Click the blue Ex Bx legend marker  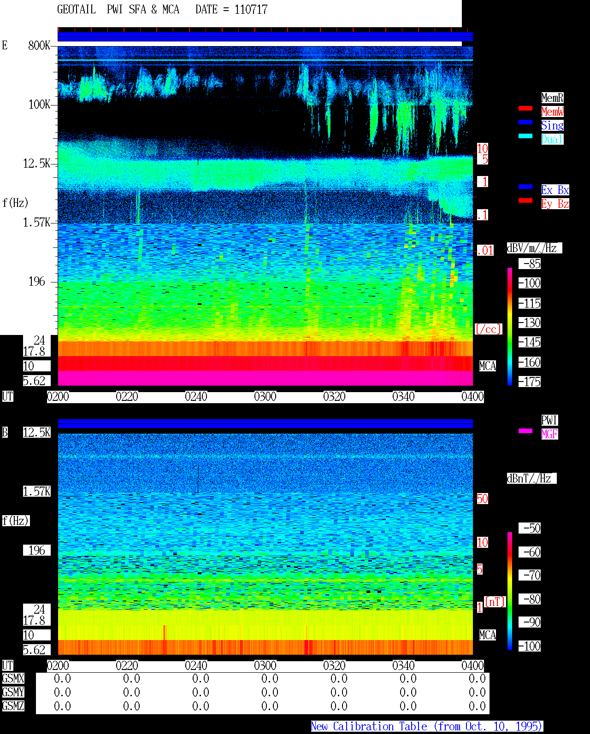point(525,187)
